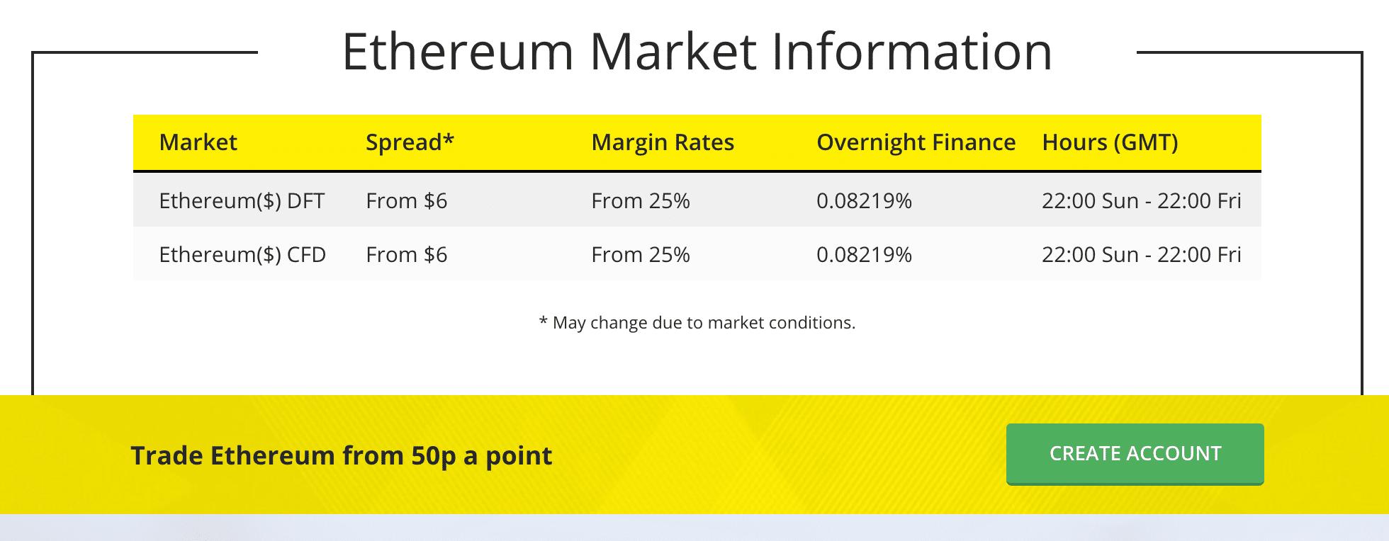Click trading hours in the CFD row
Image resolution: width=1389 pixels, height=541 pixels.
[x=1141, y=255]
